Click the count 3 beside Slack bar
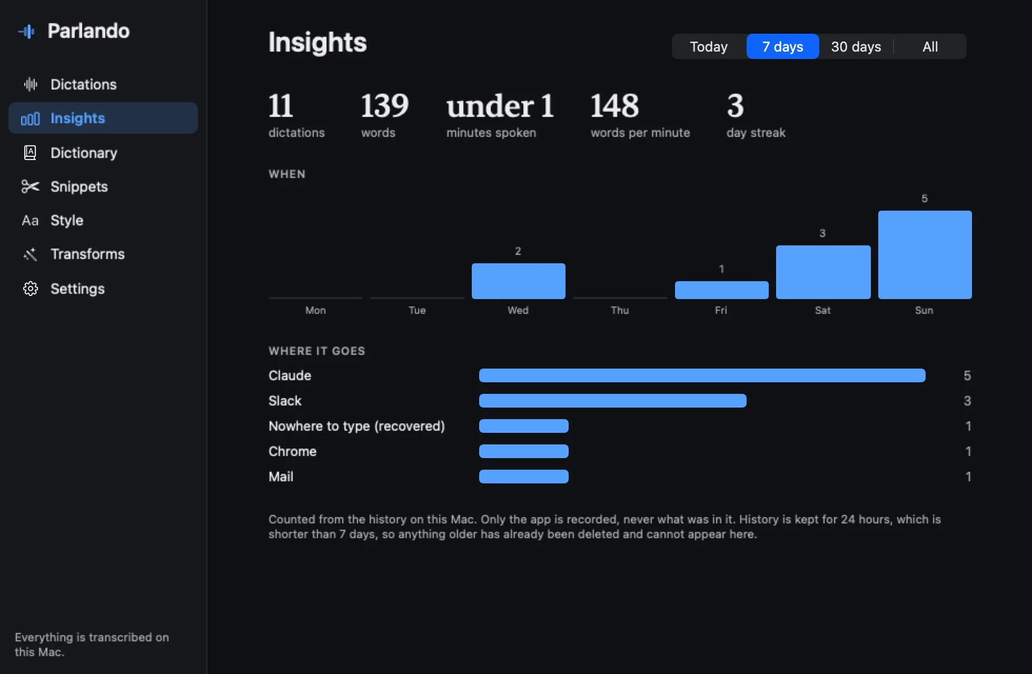This screenshot has width=1032, height=674. tap(967, 401)
